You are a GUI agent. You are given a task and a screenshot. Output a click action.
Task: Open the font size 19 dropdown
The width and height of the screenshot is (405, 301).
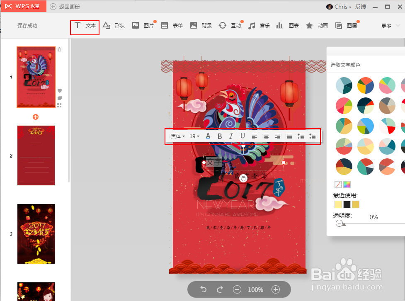194,136
